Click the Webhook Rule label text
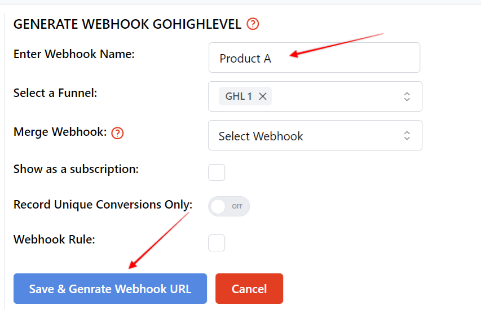481x310 pixels. tap(54, 240)
